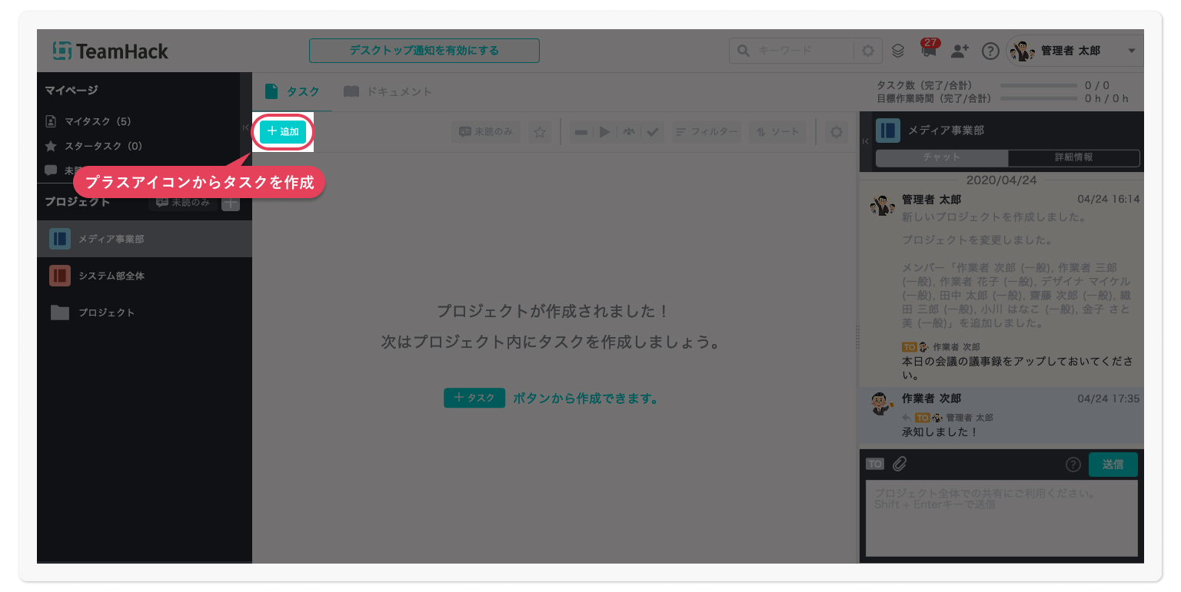Screen dimensions: 1181x592
Task: Click 目標作業時間 progress bar
Action: coord(1039,98)
